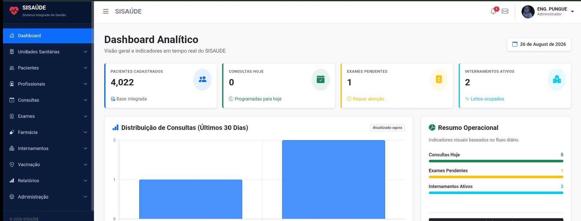581x221 pixels.
Task: Click the Farmácia pill icon
Action: point(12,132)
